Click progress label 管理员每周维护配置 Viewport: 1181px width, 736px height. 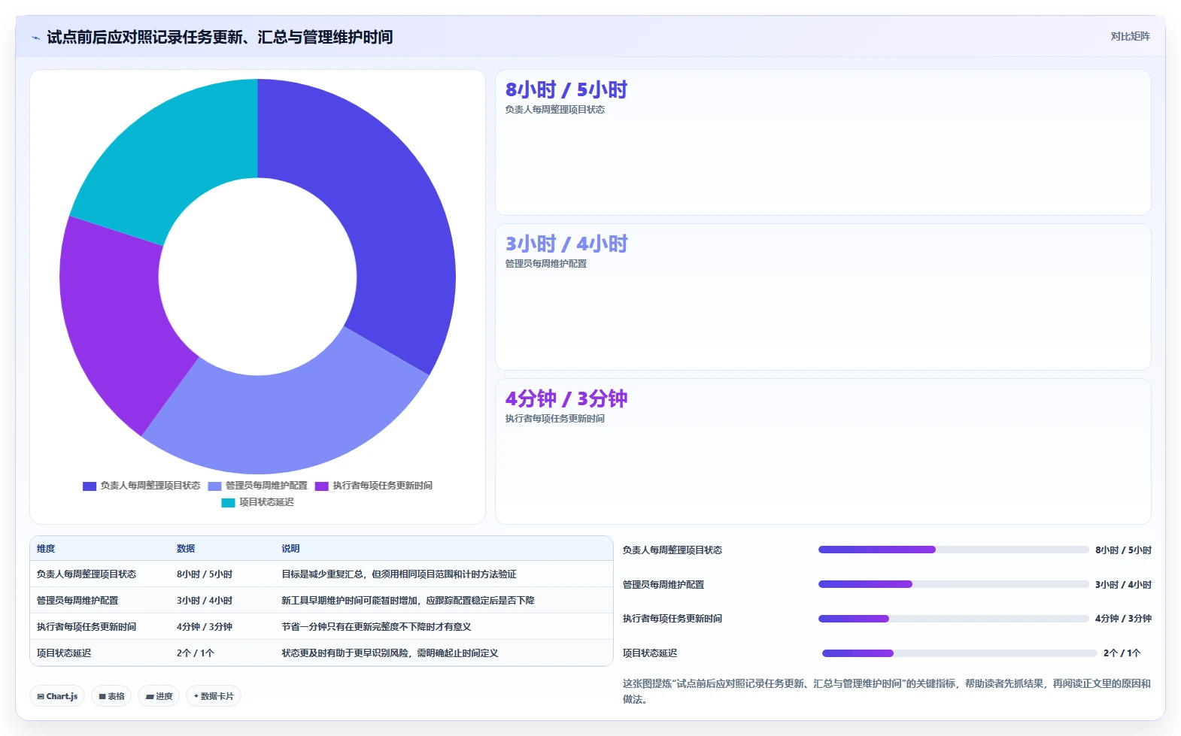(663, 585)
